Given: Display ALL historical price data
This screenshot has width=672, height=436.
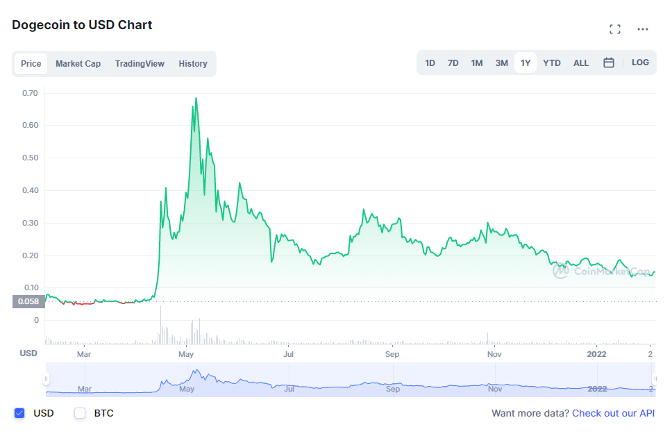Looking at the screenshot, I should (x=581, y=63).
